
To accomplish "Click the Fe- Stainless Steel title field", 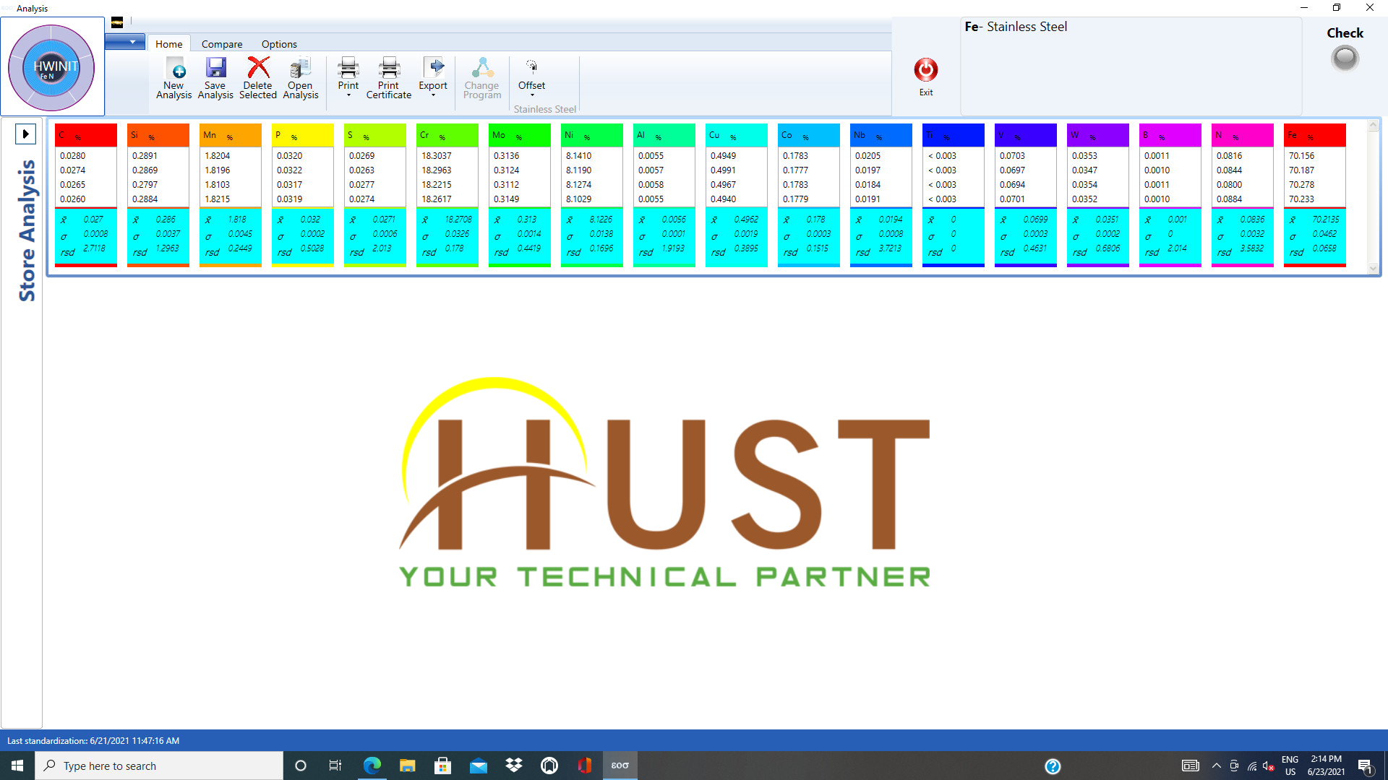I will [x=1131, y=66].
